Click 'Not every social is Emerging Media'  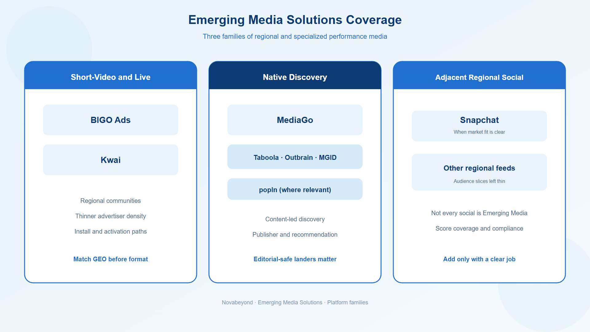coord(479,213)
